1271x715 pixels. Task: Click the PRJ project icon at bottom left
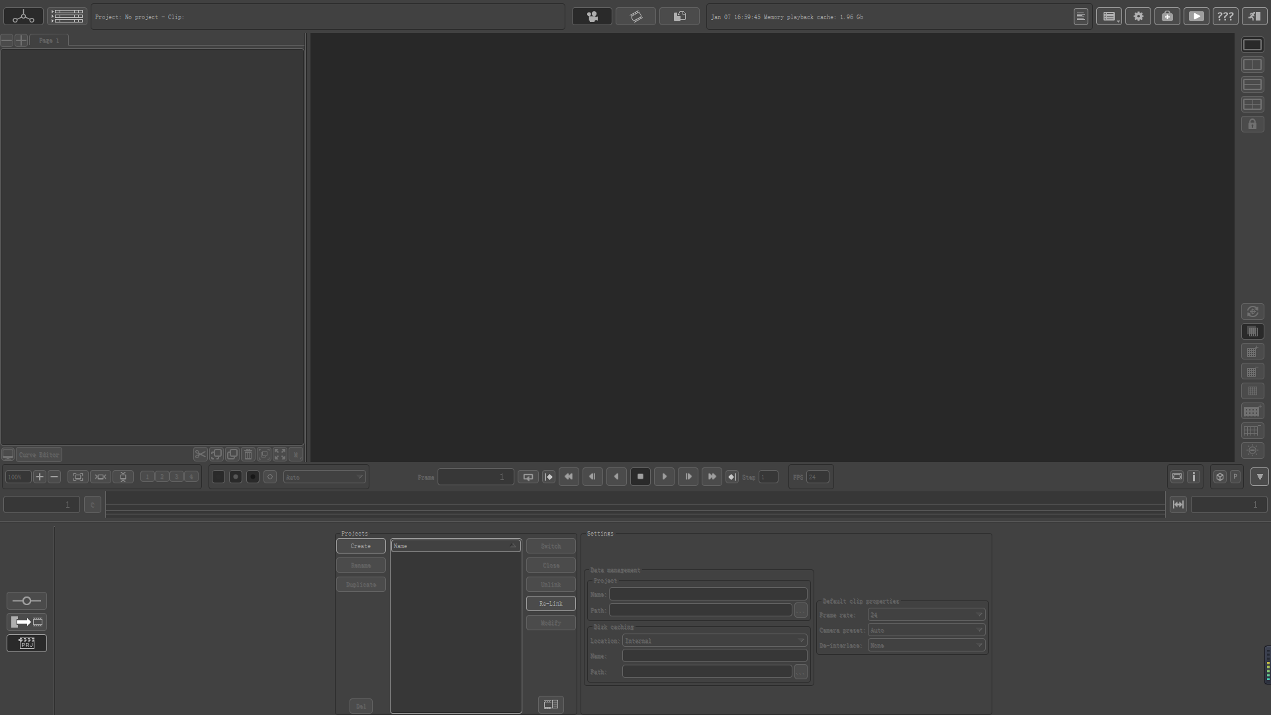[26, 643]
